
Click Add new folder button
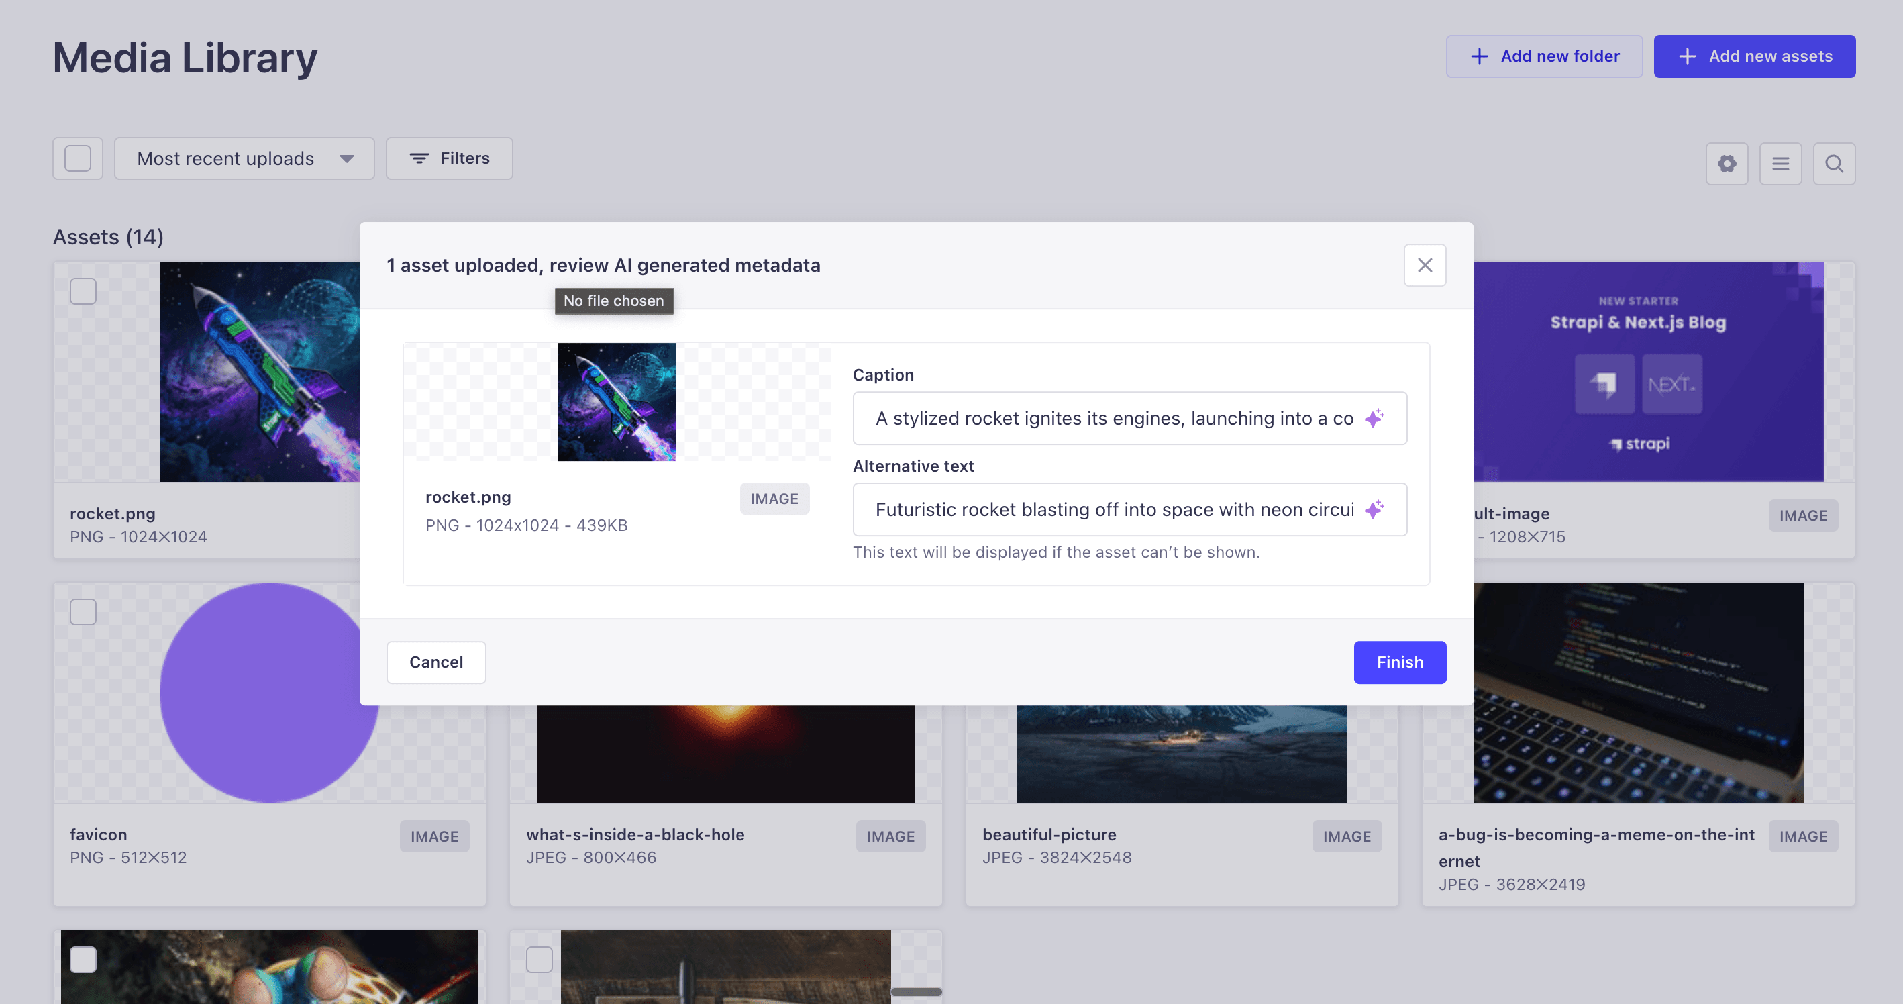(x=1544, y=56)
